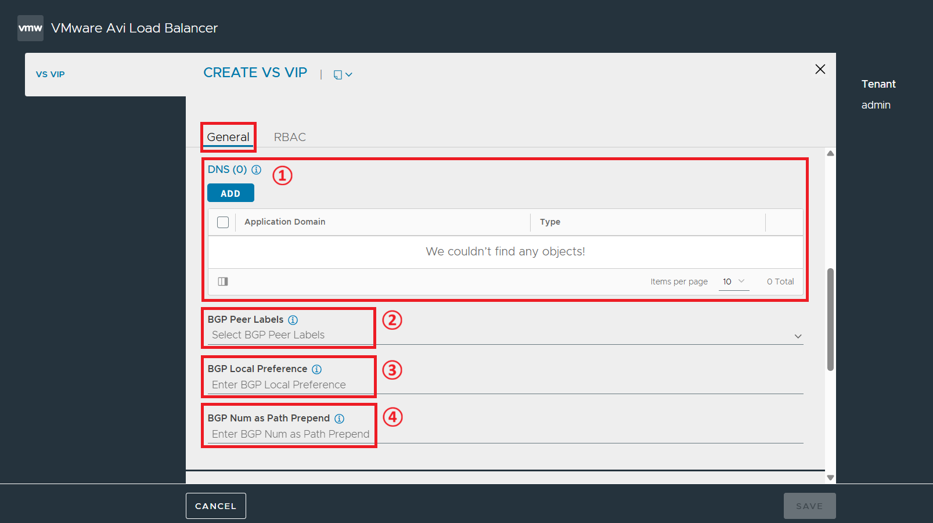
Task: Click the CREATE VS VIP title
Action: point(255,73)
